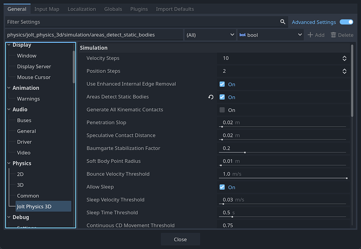Image resolution: width=361 pixels, height=249 pixels.
Task: Collapse the Display tree section
Action: pyautogui.click(x=9, y=45)
